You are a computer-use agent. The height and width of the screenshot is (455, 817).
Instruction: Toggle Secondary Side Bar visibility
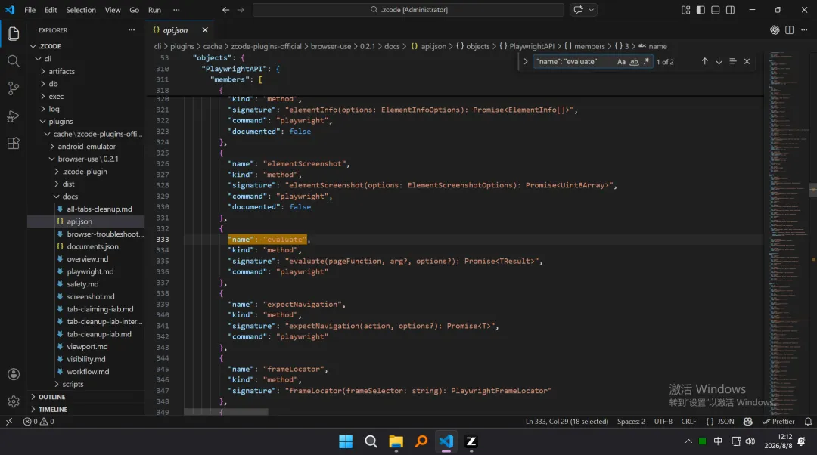pyautogui.click(x=731, y=10)
